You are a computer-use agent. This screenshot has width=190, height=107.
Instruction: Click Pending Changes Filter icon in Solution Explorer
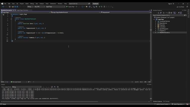click(x=164, y=13)
